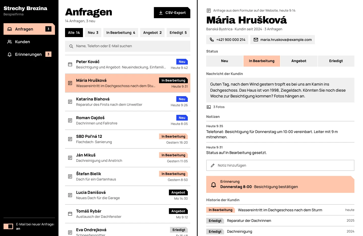This screenshot has width=363, height=236.
Task: Click the calendar icon on Tomáš Rybár row
Action: click(x=70, y=214)
